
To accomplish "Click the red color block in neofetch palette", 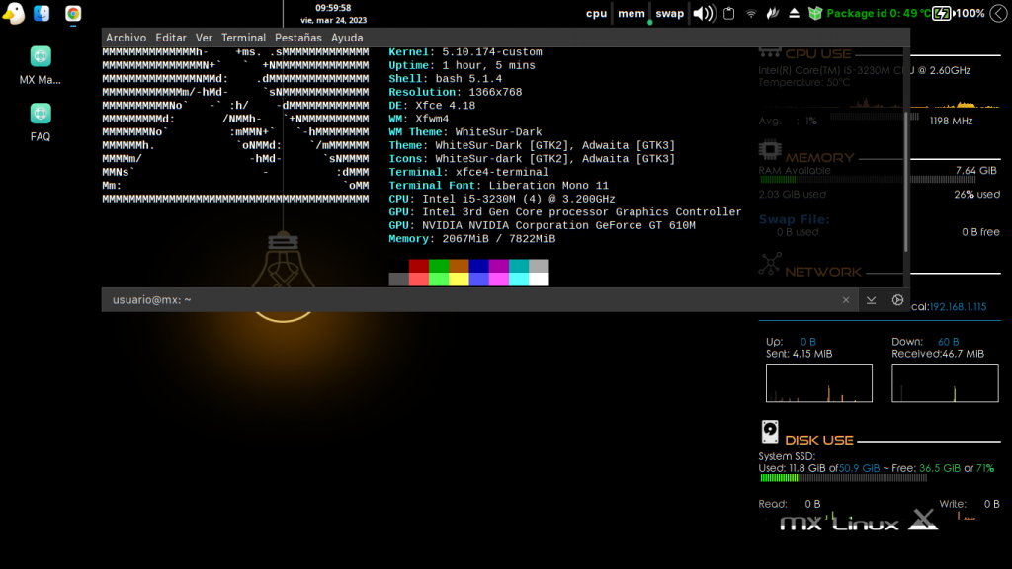I will 419,266.
